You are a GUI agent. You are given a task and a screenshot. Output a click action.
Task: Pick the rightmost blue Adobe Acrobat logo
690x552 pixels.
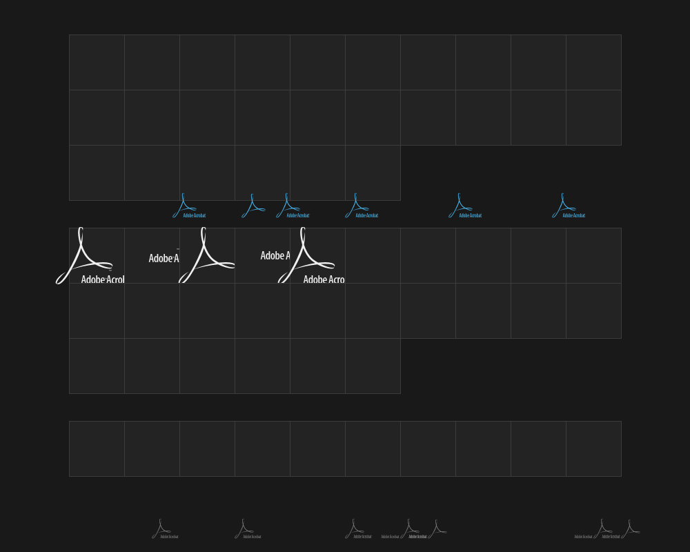[569, 206]
